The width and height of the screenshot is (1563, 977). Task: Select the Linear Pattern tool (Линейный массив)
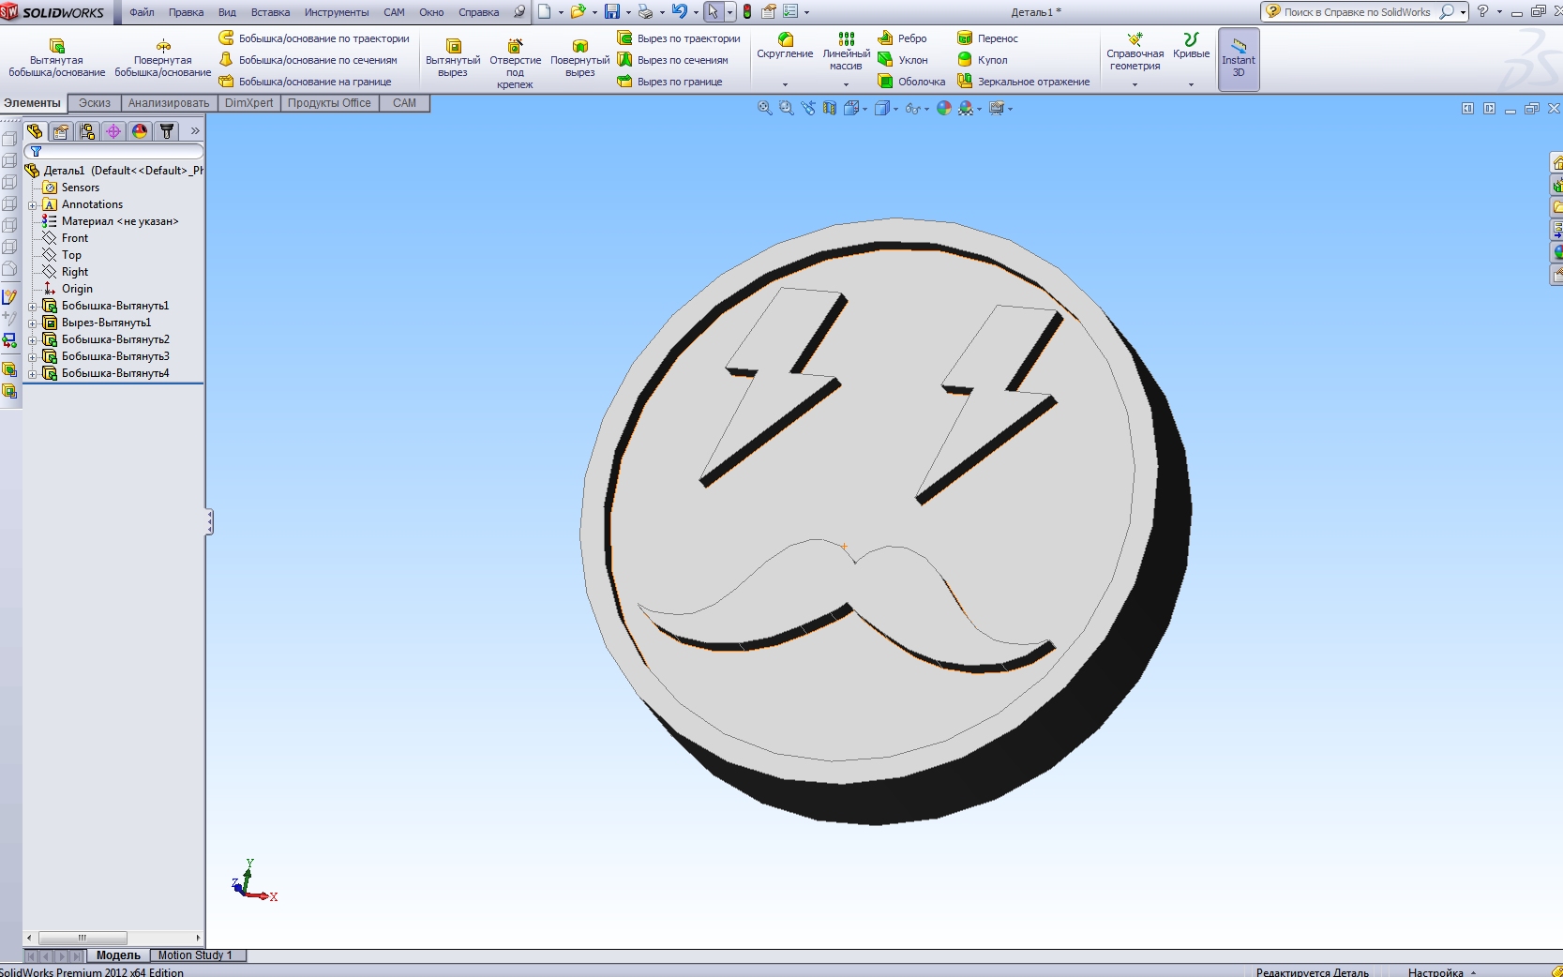[846, 52]
